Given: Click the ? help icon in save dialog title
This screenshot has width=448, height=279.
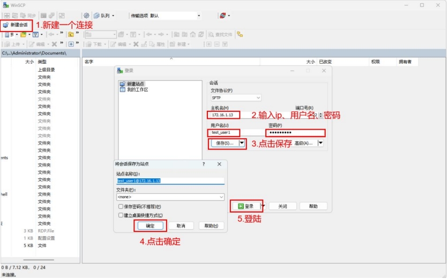Looking at the screenshot, I should click(x=204, y=164).
